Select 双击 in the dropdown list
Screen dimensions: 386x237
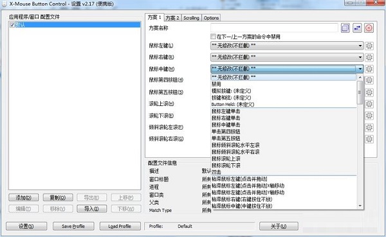pyautogui.click(x=284, y=172)
